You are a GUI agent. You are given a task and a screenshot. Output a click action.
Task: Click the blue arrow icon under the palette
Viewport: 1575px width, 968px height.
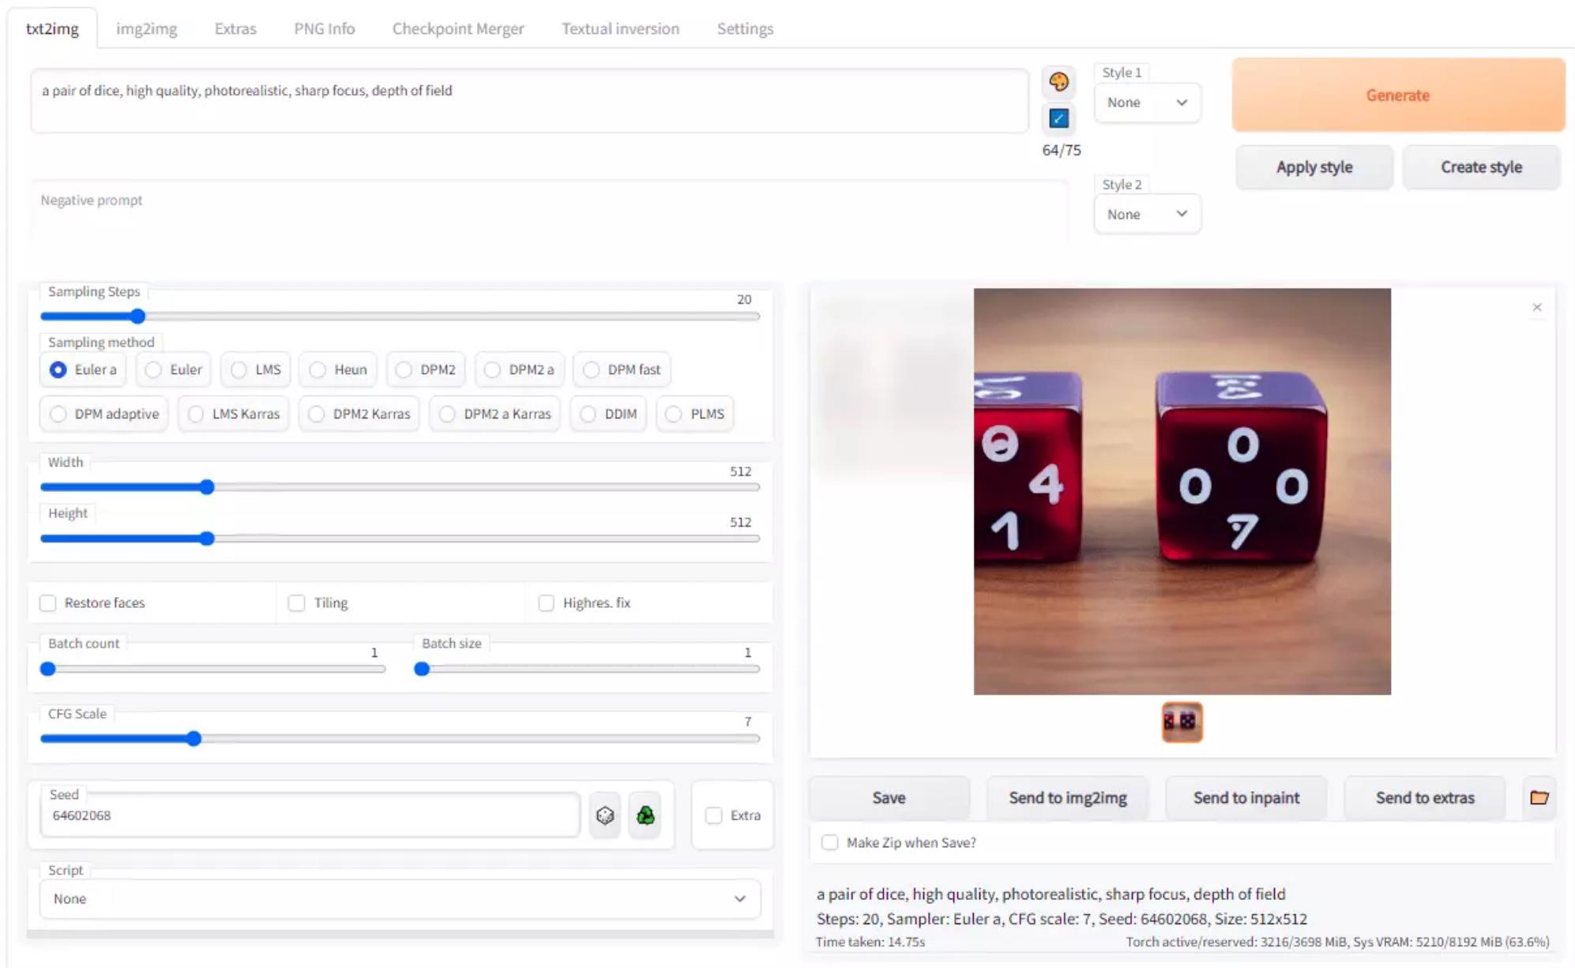(1058, 118)
